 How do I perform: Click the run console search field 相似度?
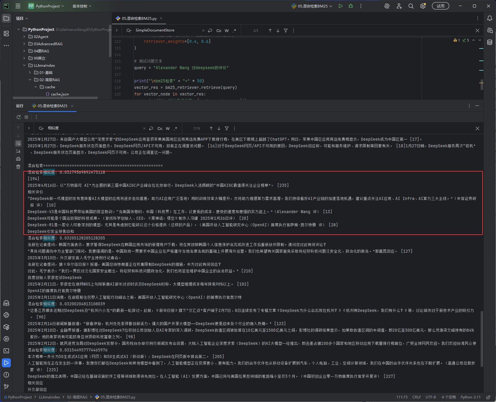[94, 128]
